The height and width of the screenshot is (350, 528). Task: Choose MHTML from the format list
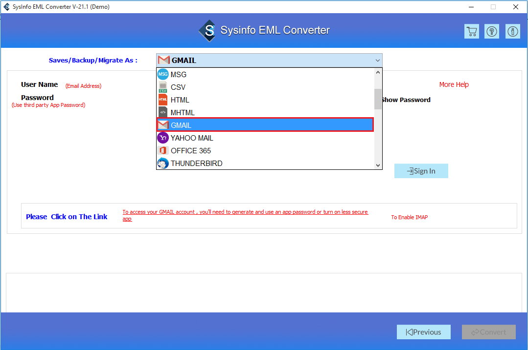(x=265, y=113)
